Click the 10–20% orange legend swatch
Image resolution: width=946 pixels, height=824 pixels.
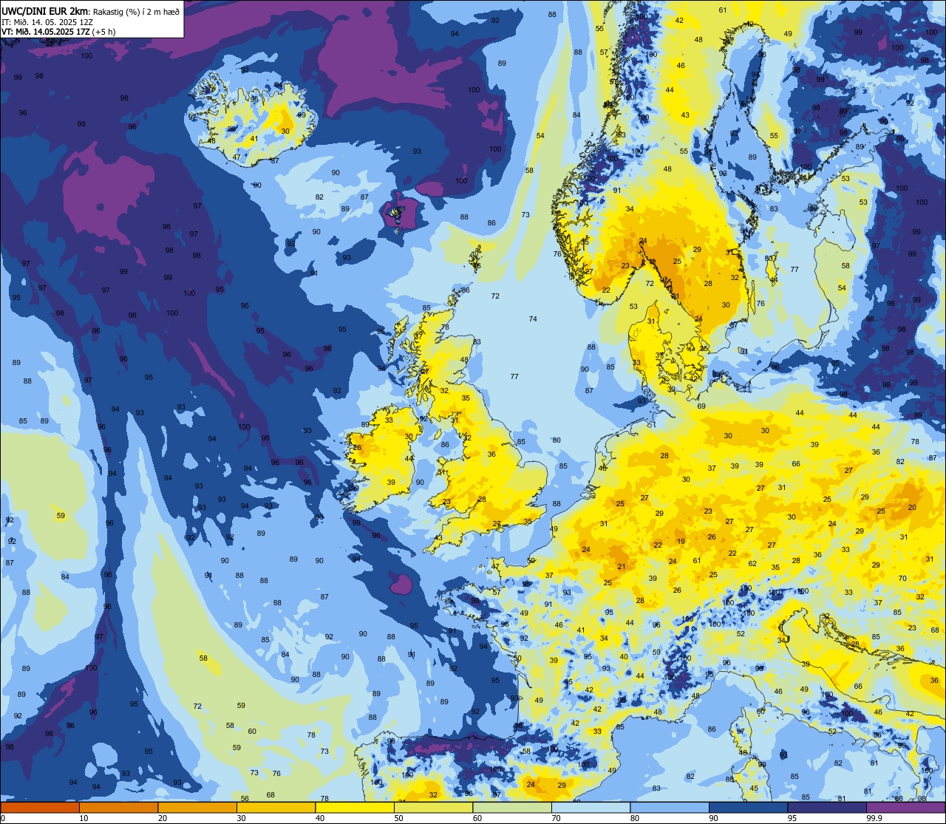click(x=118, y=807)
